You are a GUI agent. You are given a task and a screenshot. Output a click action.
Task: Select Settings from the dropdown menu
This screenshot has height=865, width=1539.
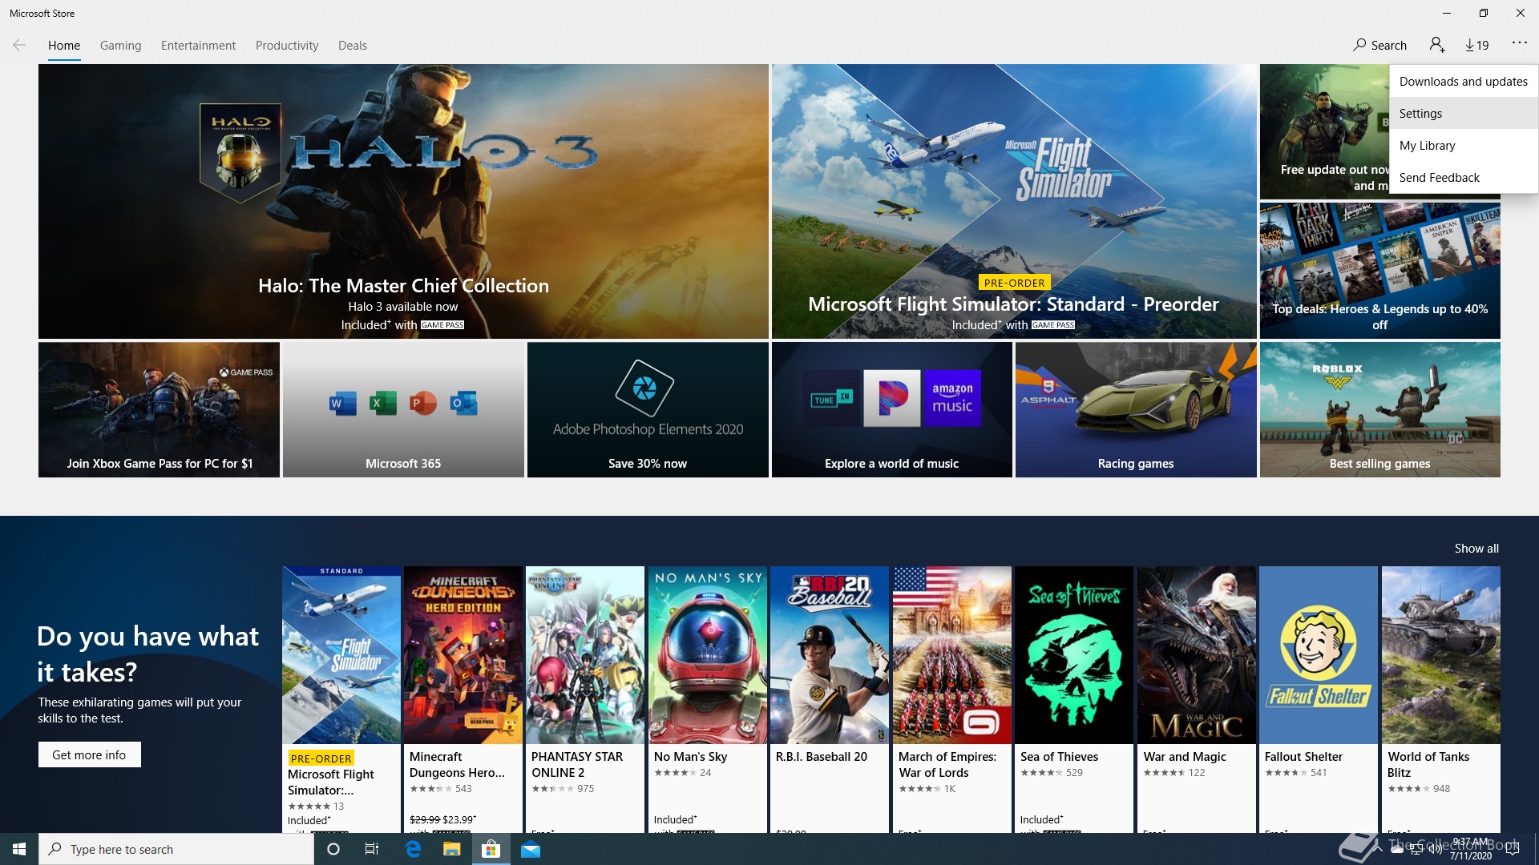point(1420,114)
